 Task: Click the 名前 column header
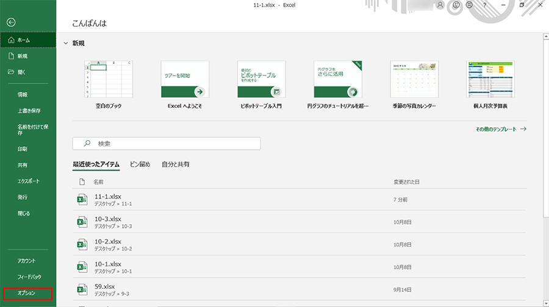(x=98, y=182)
